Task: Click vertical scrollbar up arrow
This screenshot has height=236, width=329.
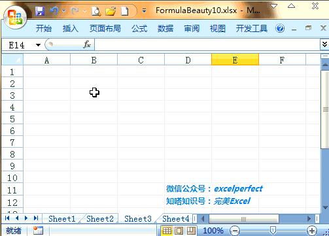Action: point(325,65)
